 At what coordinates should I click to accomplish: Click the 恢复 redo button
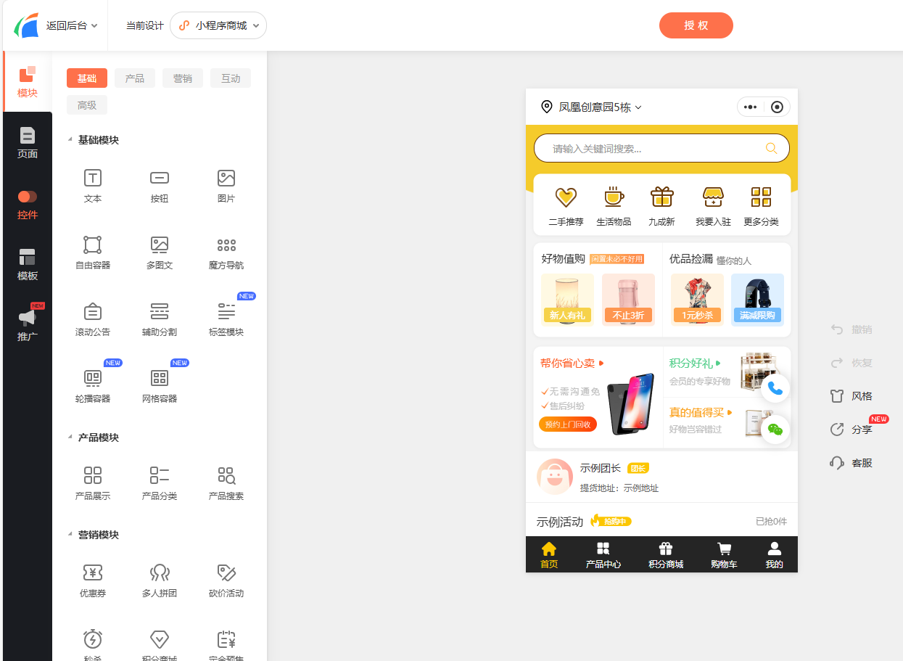852,363
